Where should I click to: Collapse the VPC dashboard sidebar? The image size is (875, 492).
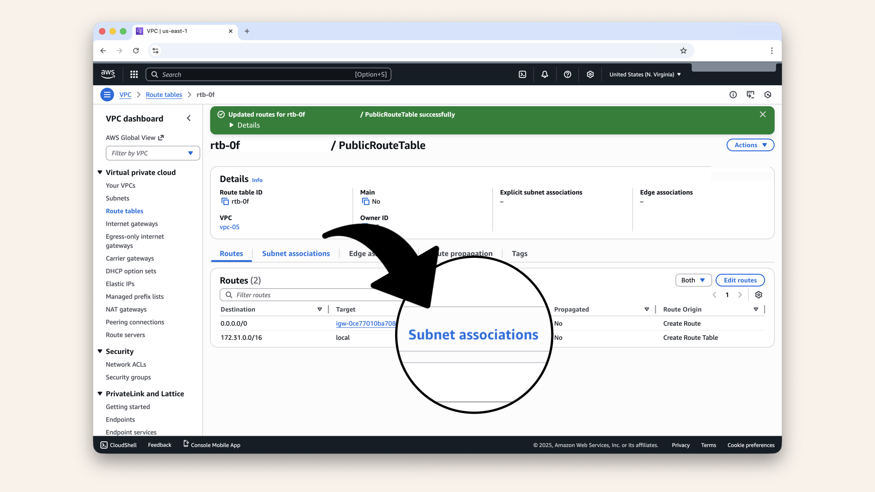[189, 118]
